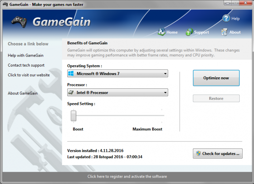
Task: Click the Benefits of GameGain heading
Action: pos(87,43)
